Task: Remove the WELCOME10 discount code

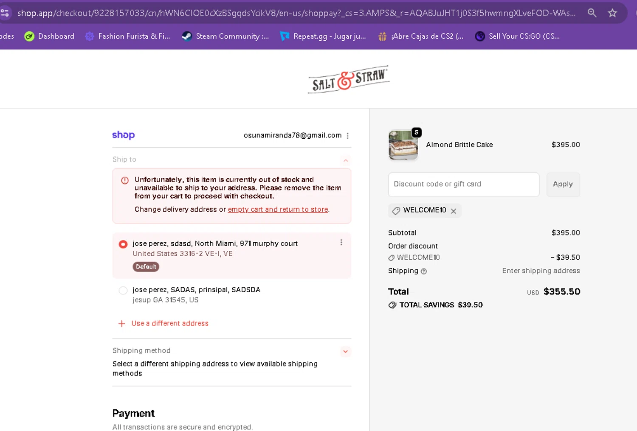Action: coord(454,211)
